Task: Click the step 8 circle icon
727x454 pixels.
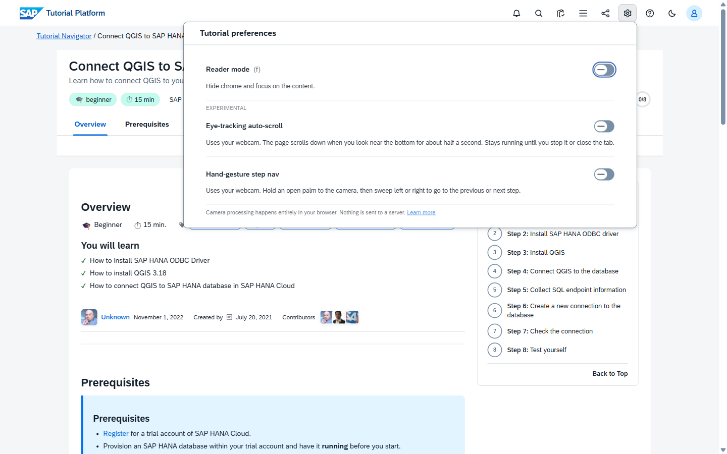Action: click(495, 350)
